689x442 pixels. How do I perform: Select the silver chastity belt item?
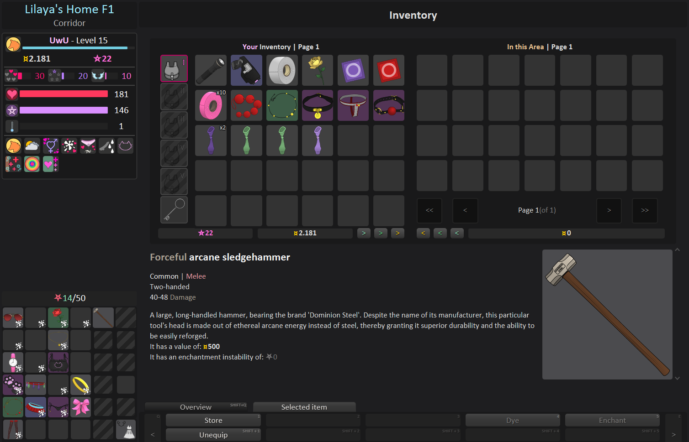coord(353,105)
